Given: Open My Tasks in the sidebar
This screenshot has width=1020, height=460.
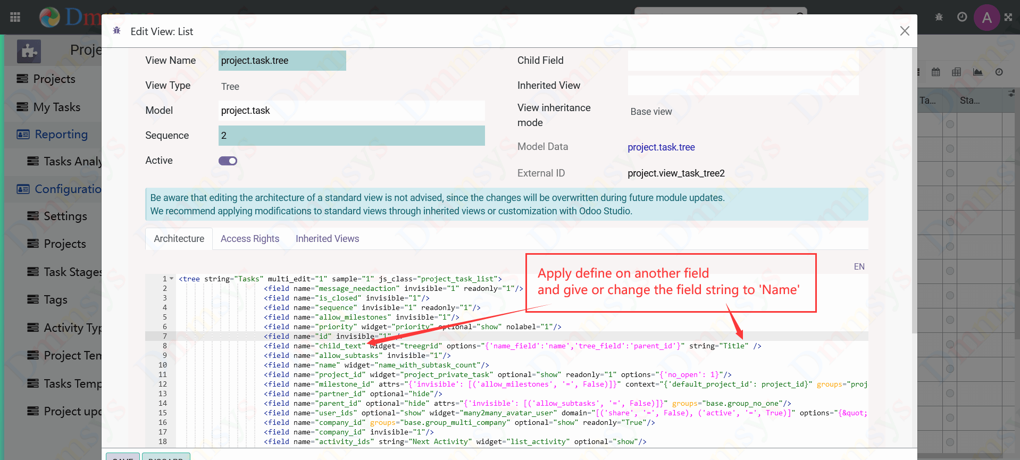Looking at the screenshot, I should tap(57, 107).
